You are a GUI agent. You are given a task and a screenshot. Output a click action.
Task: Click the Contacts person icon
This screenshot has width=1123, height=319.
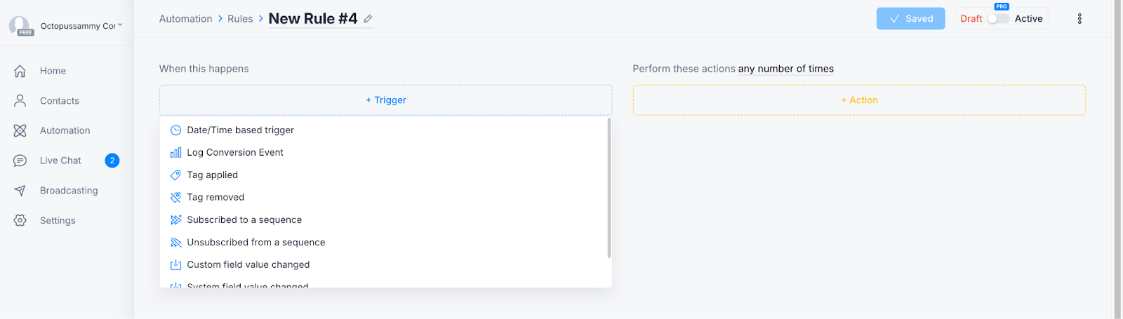coord(20,101)
